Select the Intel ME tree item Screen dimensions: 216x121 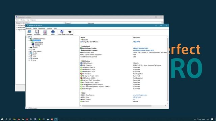(37, 46)
